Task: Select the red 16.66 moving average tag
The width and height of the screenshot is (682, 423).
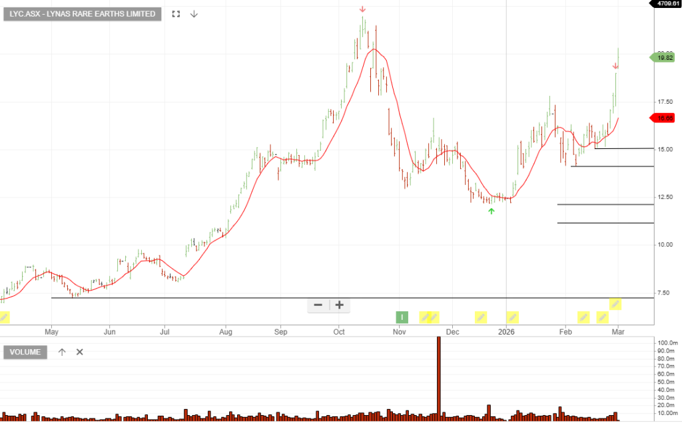Action: [662, 118]
